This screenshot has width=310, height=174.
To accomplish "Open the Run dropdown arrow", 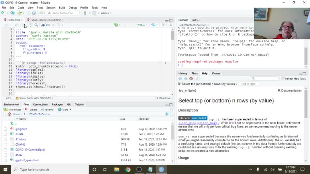I will [x=147, y=25].
